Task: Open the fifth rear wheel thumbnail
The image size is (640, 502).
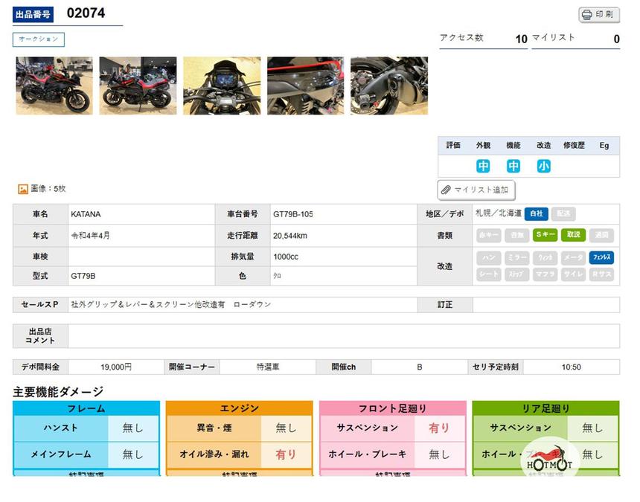Action: click(388, 86)
